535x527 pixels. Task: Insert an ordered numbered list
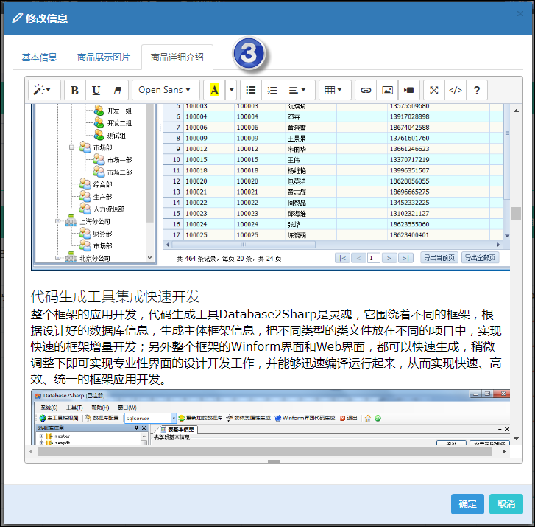pyautogui.click(x=272, y=90)
